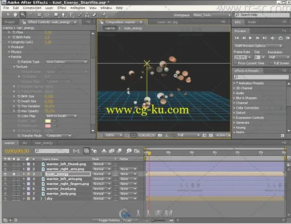Open the Animation menu

78,8
